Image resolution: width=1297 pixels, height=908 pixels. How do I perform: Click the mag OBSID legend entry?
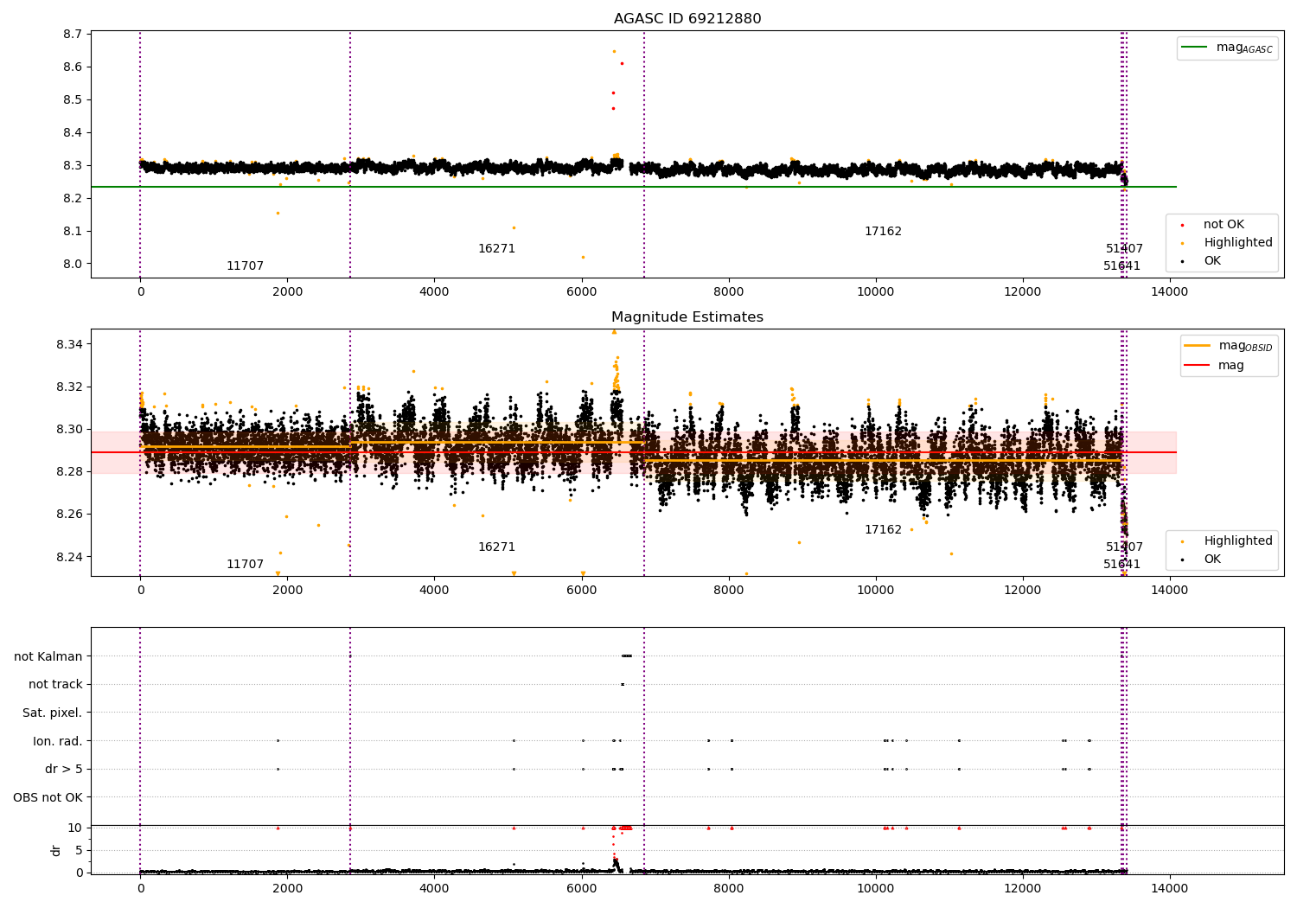coord(1229,346)
